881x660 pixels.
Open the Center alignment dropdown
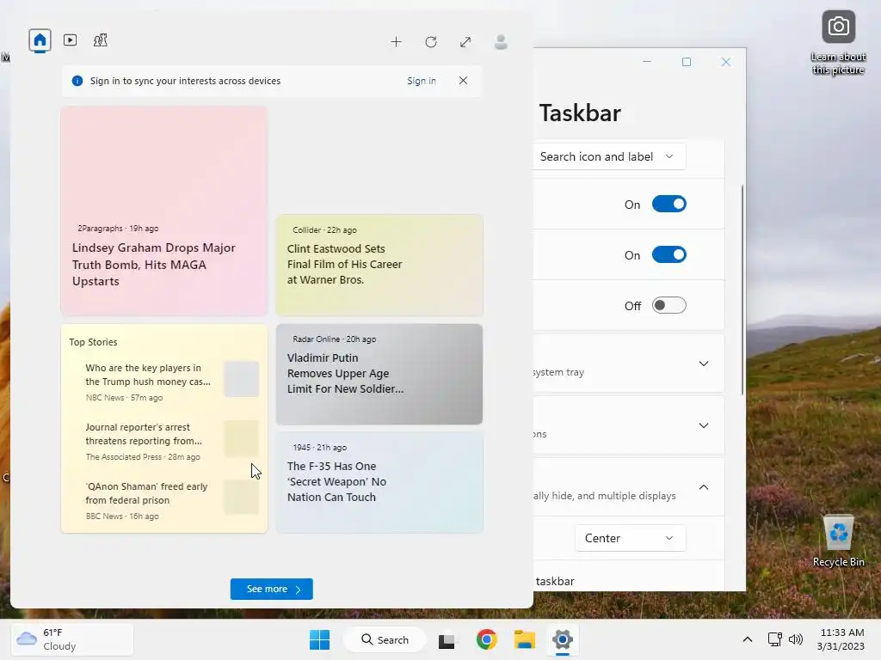[631, 538]
